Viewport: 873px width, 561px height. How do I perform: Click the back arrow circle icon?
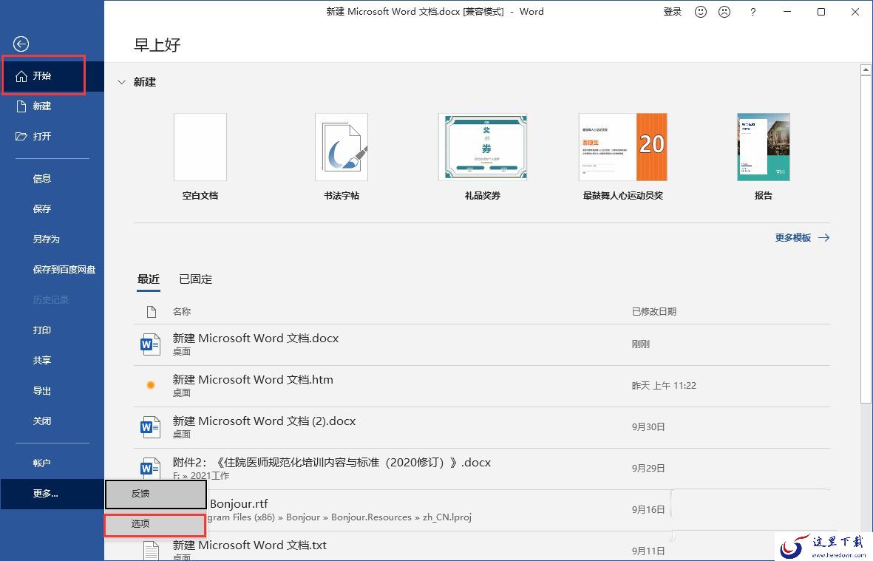click(x=21, y=44)
